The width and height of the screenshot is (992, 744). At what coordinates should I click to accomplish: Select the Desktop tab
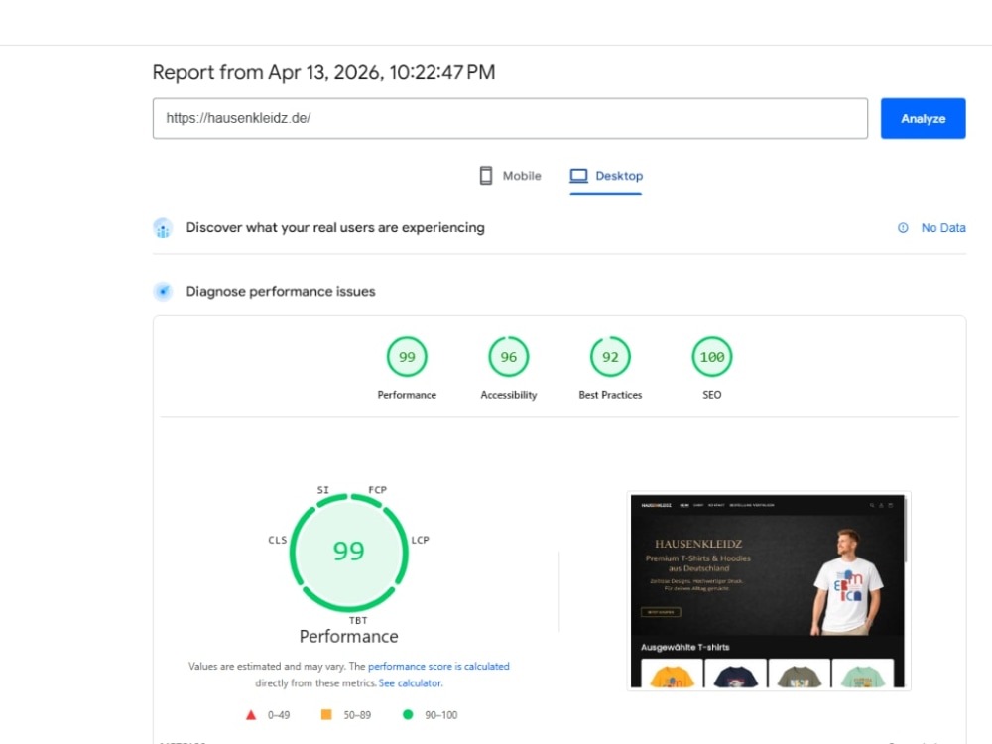[606, 176]
